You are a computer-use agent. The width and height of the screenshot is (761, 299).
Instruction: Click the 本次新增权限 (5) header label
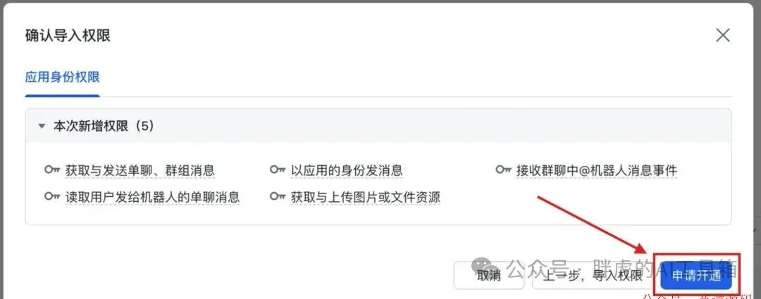[104, 127]
